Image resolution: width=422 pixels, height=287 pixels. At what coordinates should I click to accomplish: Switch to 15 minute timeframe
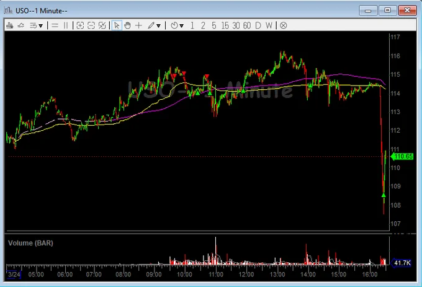(225, 25)
